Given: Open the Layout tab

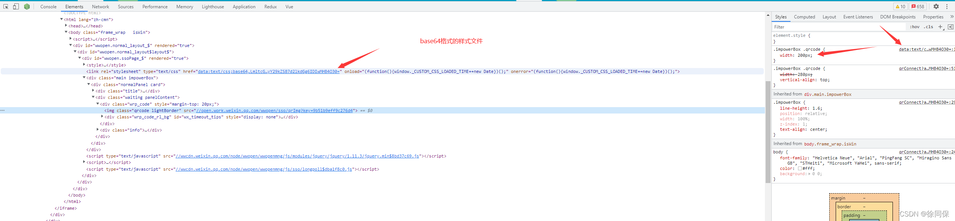Looking at the screenshot, I should pos(829,17).
